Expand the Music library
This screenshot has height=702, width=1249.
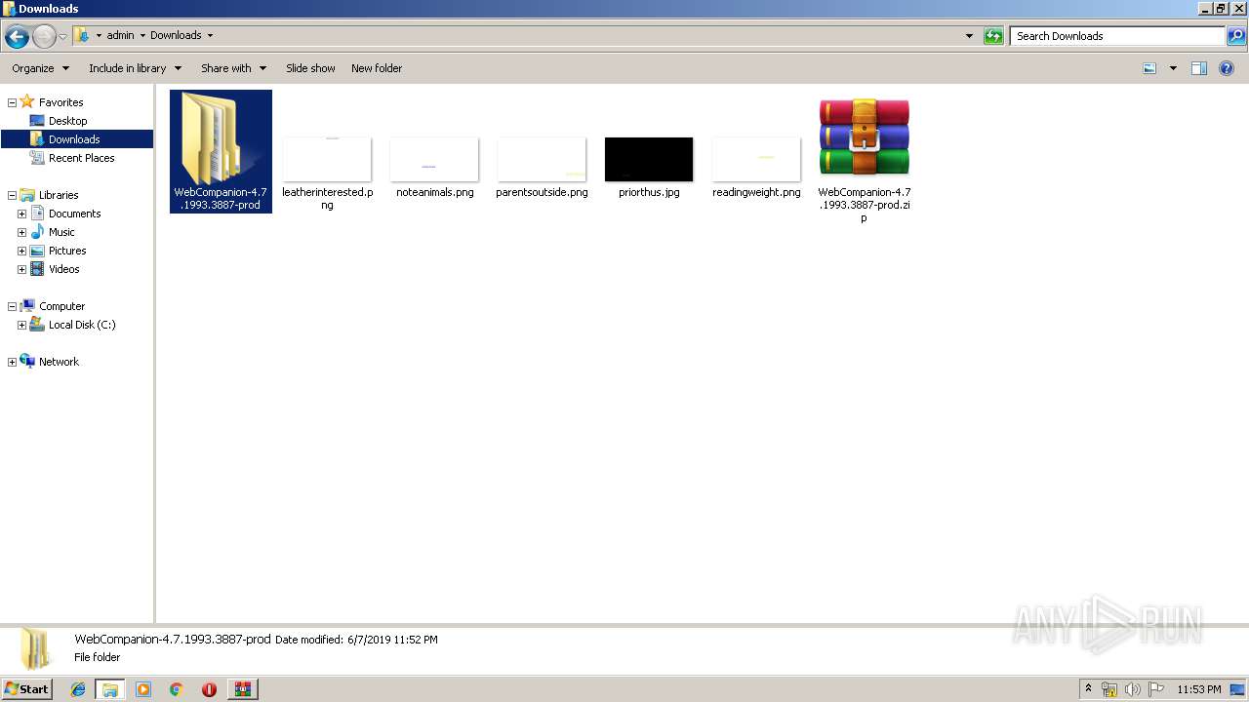pyautogui.click(x=21, y=232)
